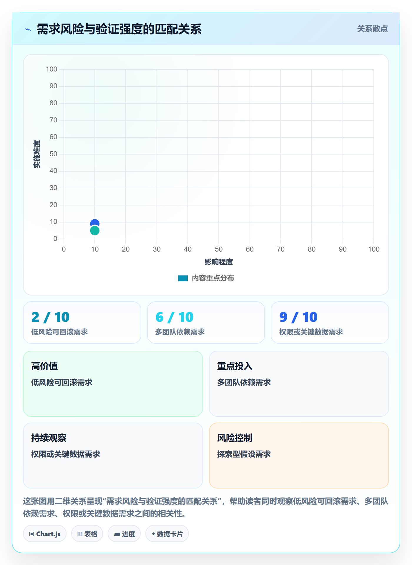
Task: Click the description paragraph starting 这张图用二维关系
Action: [206, 507]
